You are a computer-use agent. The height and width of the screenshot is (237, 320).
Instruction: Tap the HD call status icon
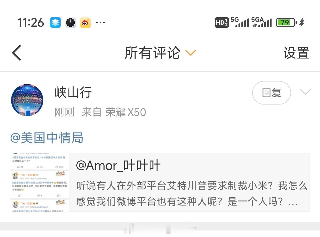point(222,23)
